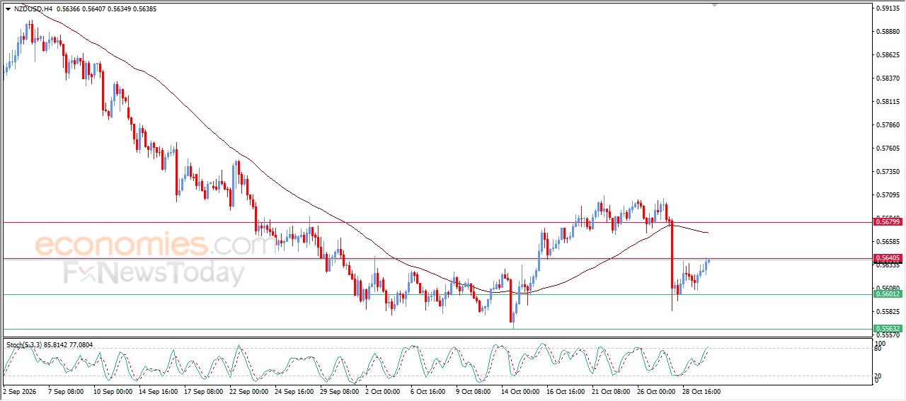Click the 14 Oct 00:00 time label
Screen dimensions: 906x401
[x=520, y=391]
